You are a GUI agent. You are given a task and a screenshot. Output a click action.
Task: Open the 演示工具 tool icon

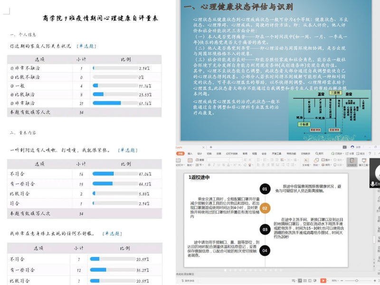(x=364, y=161)
